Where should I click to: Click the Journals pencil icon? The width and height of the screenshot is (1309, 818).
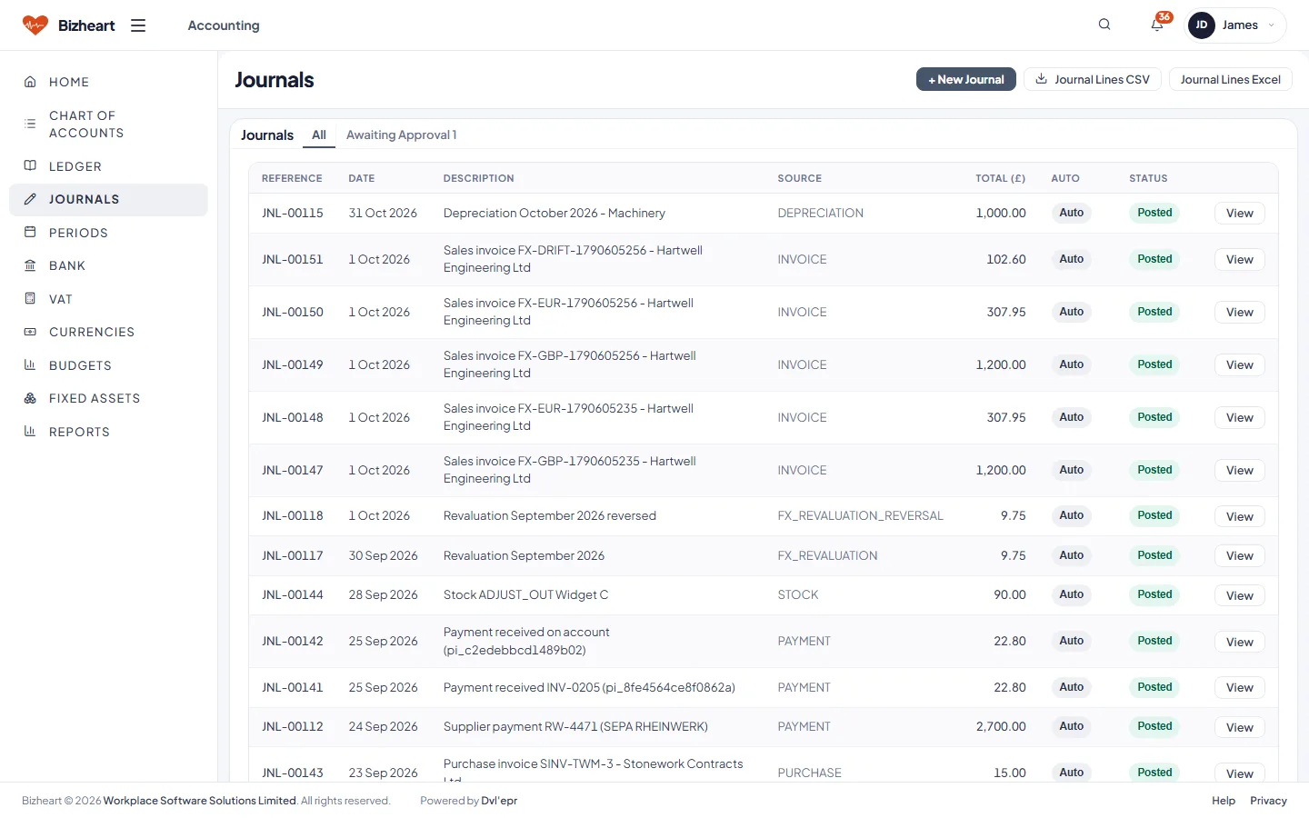tap(30, 199)
